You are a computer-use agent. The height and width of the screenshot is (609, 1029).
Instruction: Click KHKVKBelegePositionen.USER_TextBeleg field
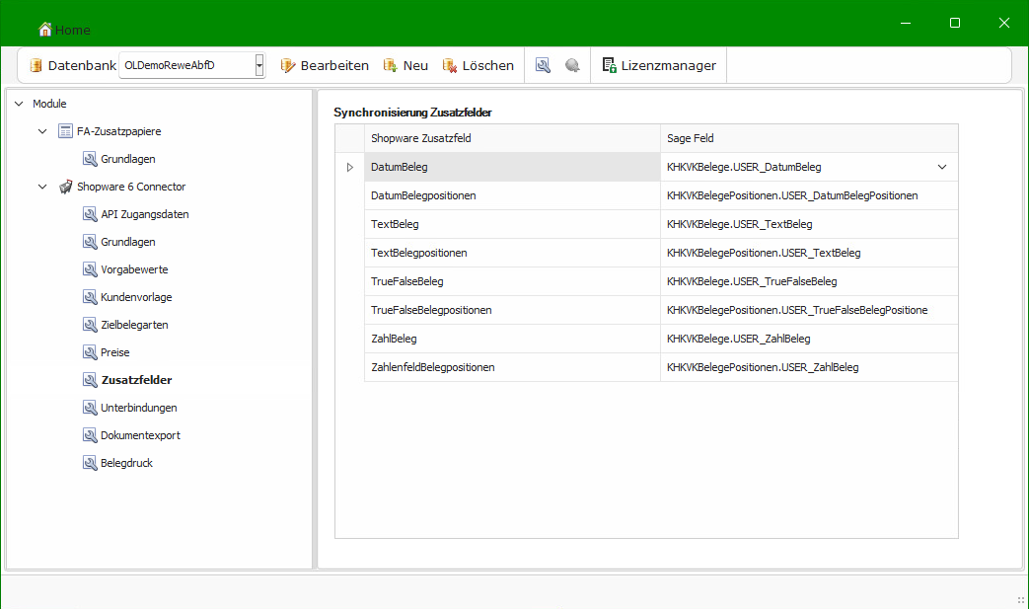(x=809, y=253)
